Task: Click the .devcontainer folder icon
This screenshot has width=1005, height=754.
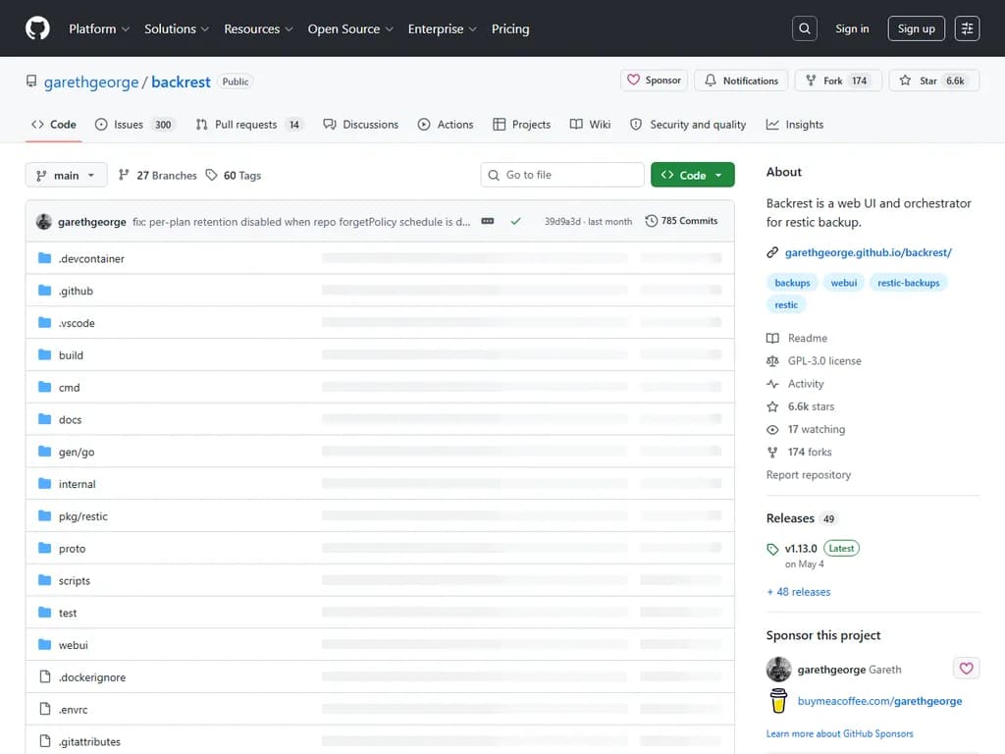Action: 44,258
